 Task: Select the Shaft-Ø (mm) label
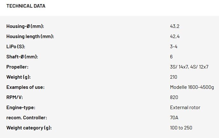pyautogui.click(x=22, y=57)
